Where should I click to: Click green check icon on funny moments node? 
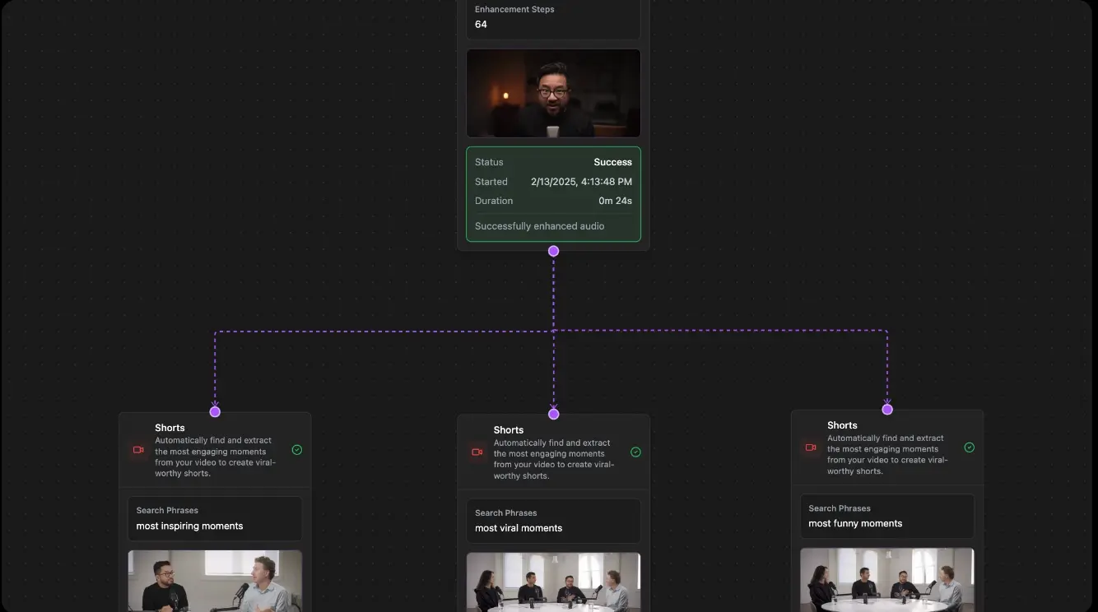970,447
